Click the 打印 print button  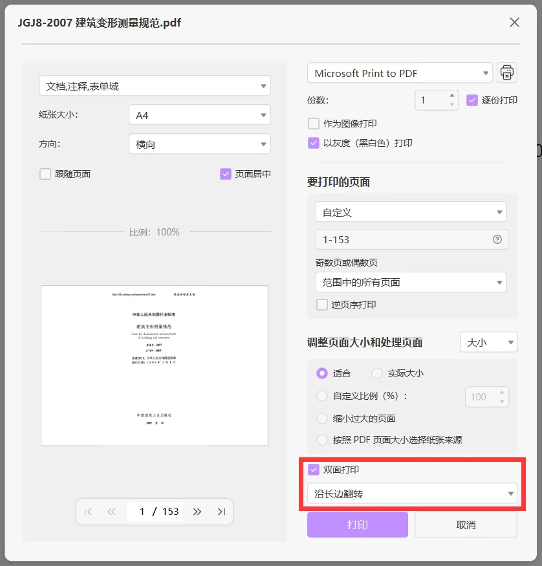[x=358, y=525]
